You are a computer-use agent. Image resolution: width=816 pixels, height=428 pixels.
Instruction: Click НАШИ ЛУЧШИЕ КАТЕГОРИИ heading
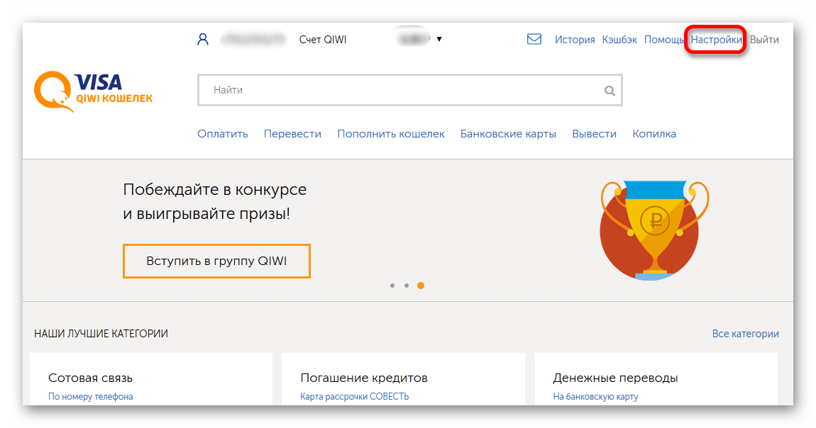coord(101,334)
